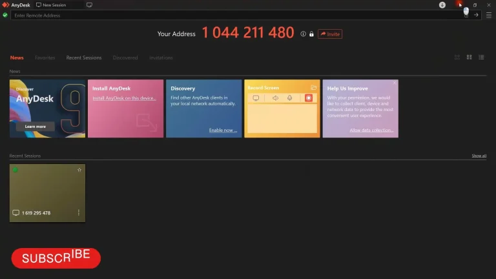The height and width of the screenshot is (279, 496).
Task: Favorite session 1 619 295 478 with star
Action: 79,170
